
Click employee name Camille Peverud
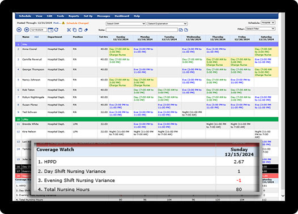point(32,59)
